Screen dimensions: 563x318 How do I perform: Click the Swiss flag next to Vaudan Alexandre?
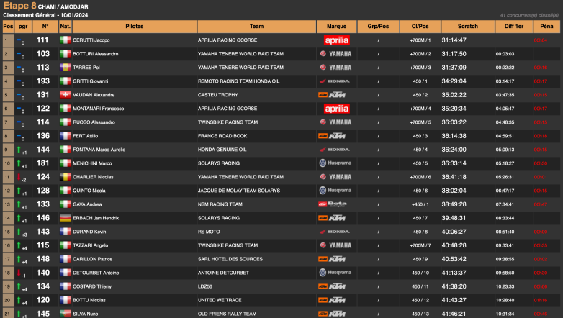[x=65, y=95]
